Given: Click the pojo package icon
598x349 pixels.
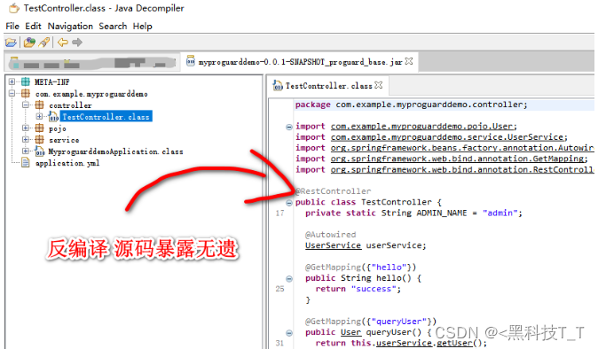Looking at the screenshot, I should 39,128.
